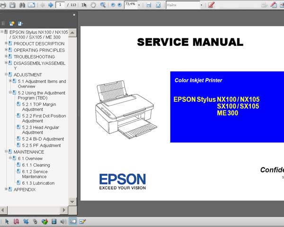Click the bookmarks panel scroll-left arrow
Viewport: 284px width, 227px height.
coord(3,210)
